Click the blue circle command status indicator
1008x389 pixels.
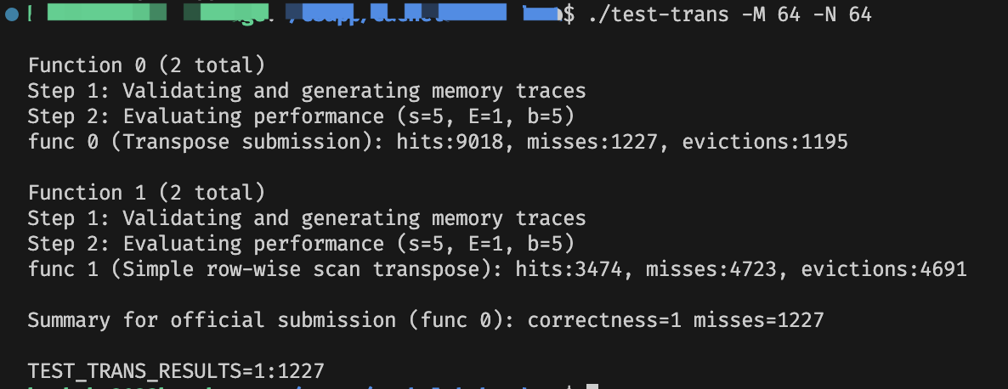tap(10, 14)
